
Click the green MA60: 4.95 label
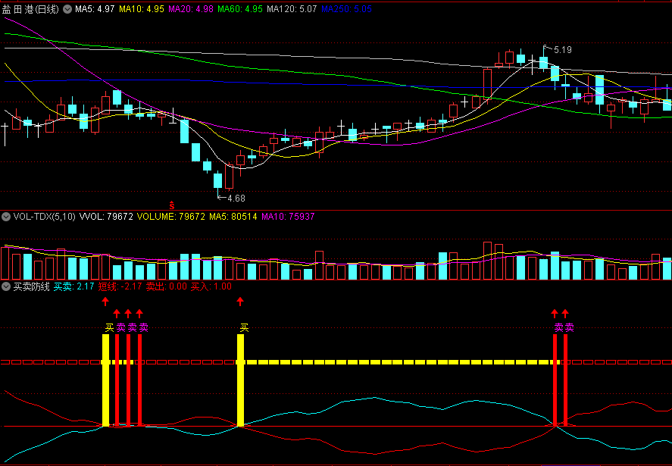click(240, 9)
